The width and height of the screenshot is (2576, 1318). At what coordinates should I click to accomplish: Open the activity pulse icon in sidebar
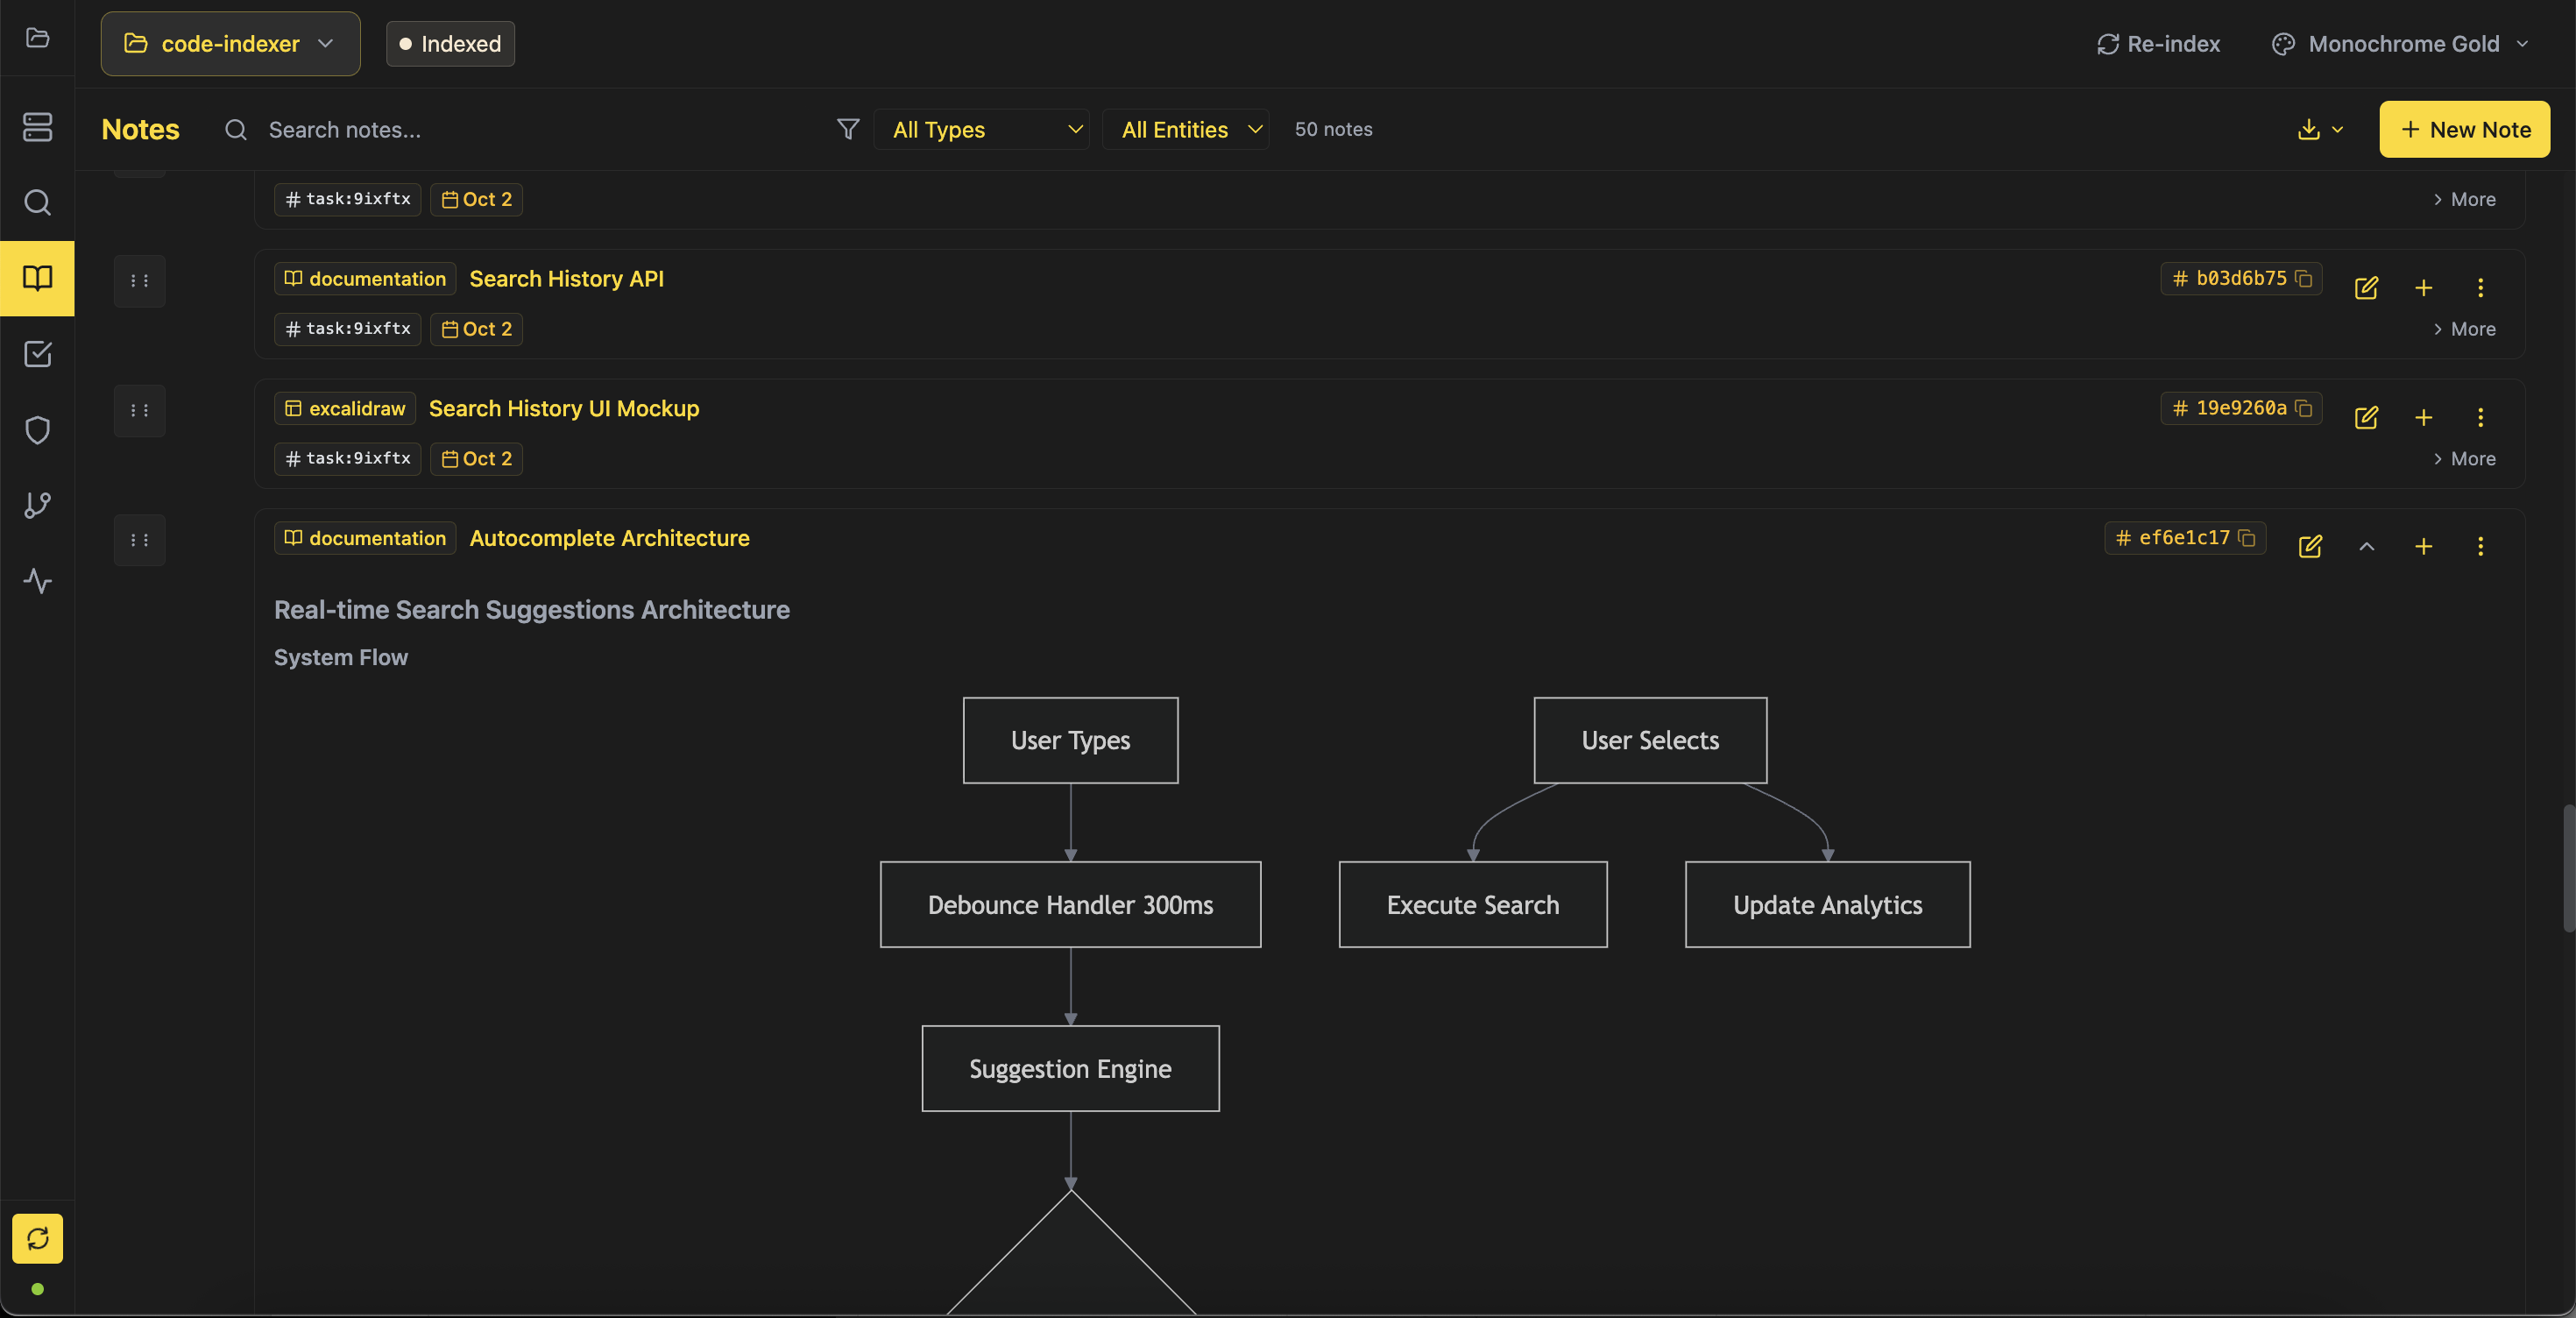click(x=37, y=581)
